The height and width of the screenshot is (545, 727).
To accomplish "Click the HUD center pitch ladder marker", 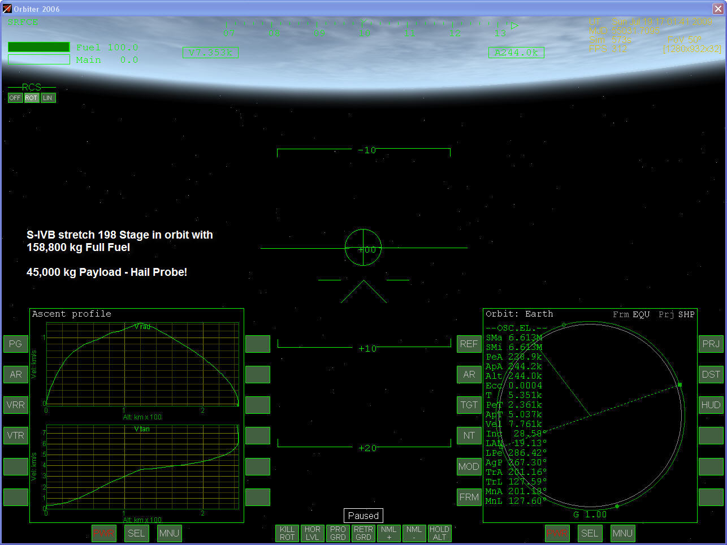I will click(x=363, y=248).
